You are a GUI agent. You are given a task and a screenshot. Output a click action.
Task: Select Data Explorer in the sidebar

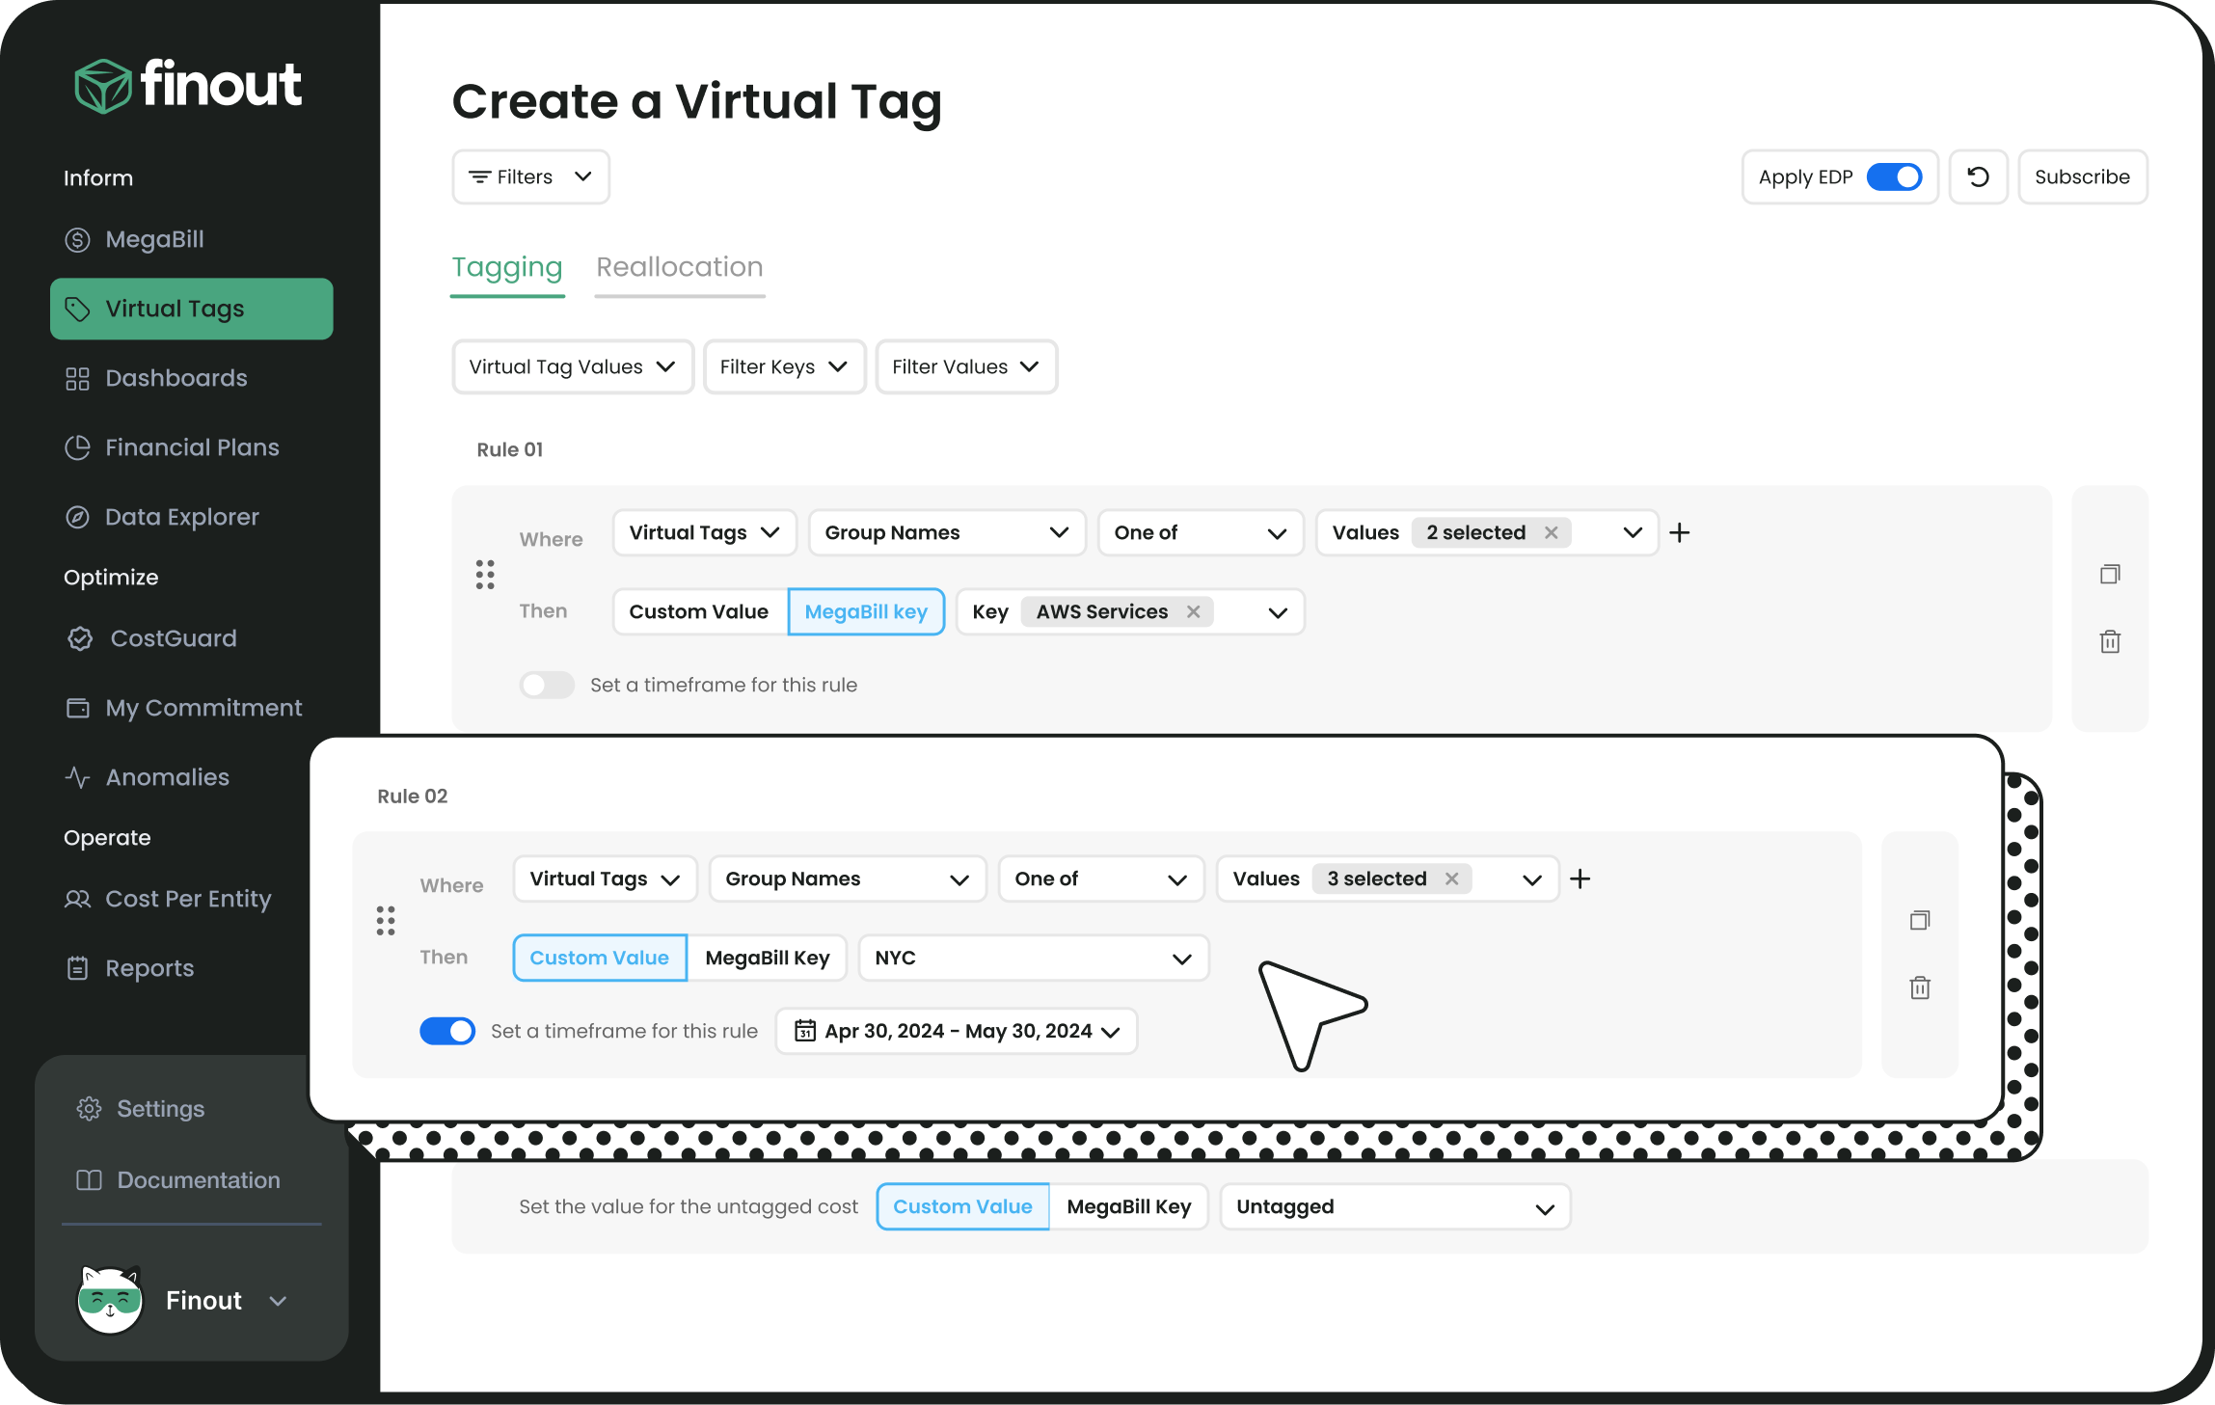181,516
